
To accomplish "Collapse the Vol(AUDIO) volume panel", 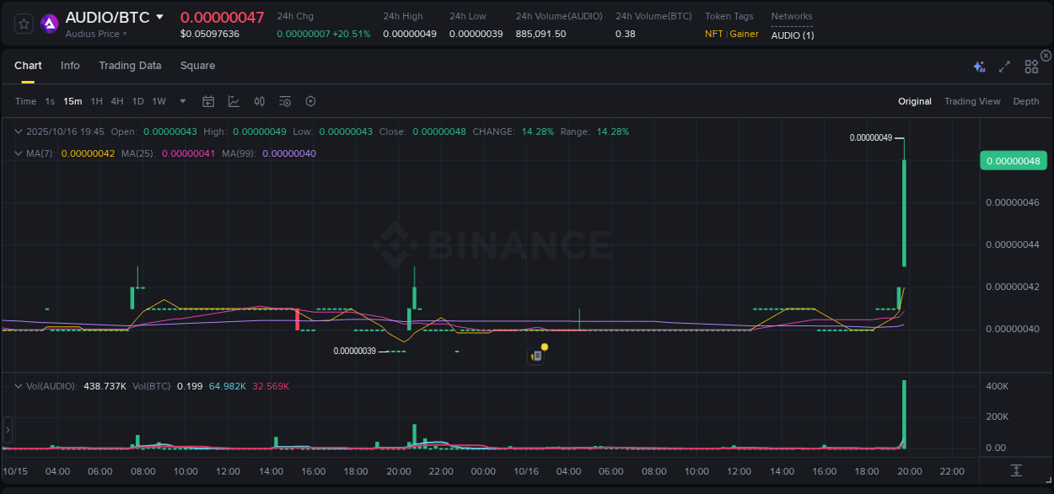I will (x=19, y=386).
